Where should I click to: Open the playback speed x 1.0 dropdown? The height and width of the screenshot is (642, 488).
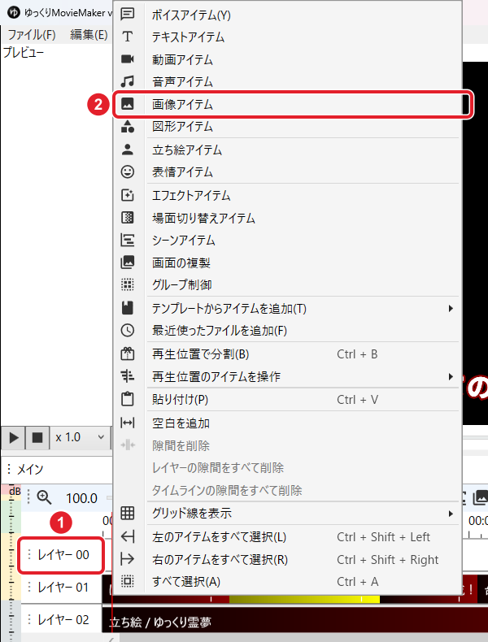pos(81,437)
